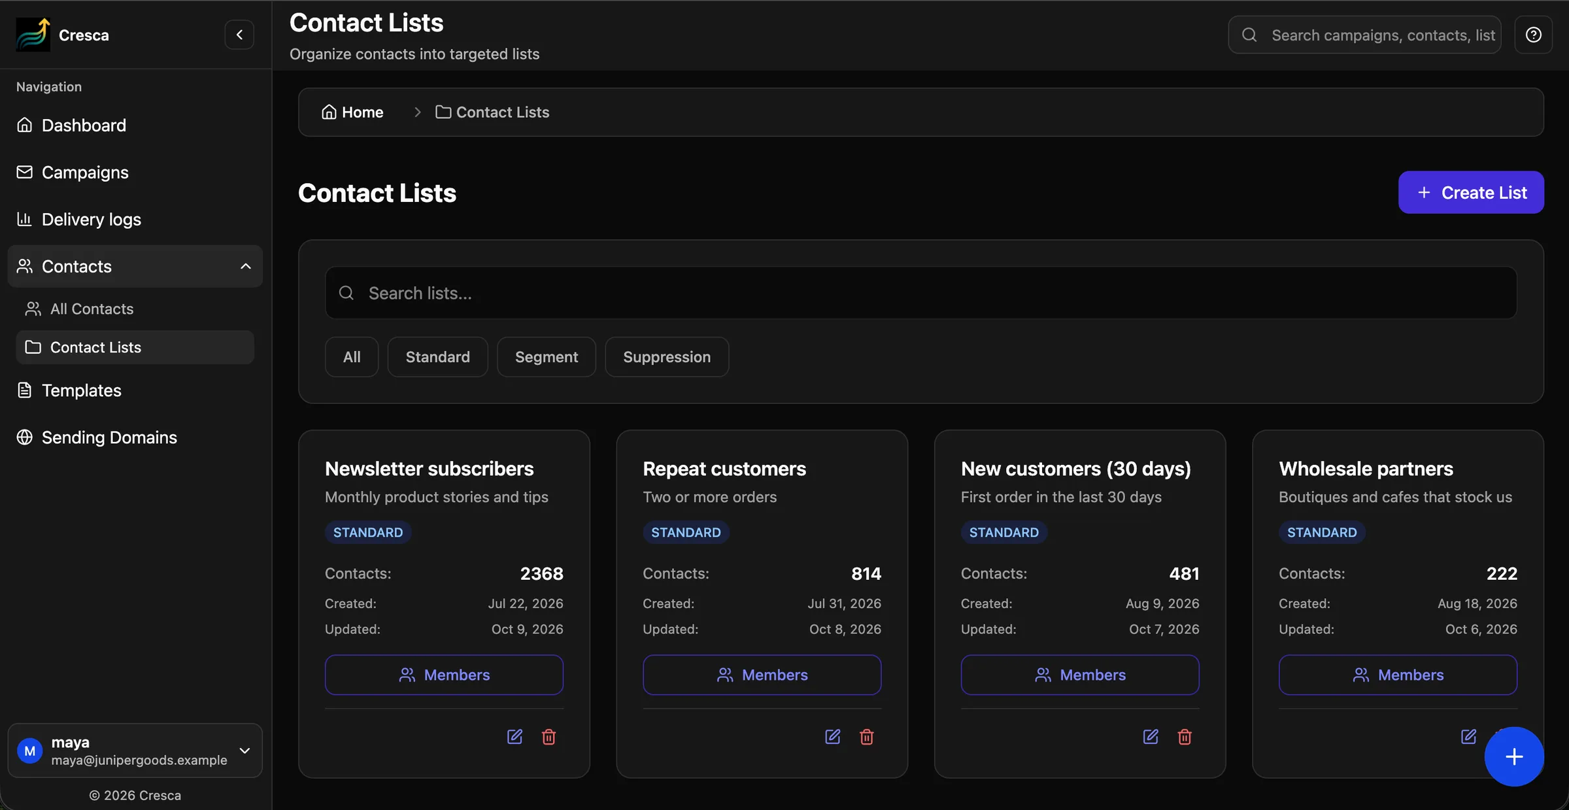The height and width of the screenshot is (810, 1569).
Task: Click the Create List button
Action: pyautogui.click(x=1471, y=192)
